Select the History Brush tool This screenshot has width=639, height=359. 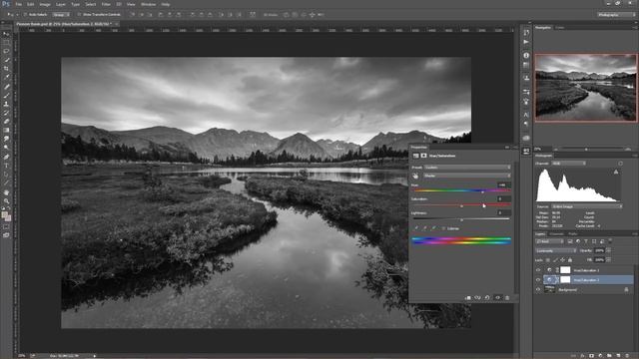point(6,113)
